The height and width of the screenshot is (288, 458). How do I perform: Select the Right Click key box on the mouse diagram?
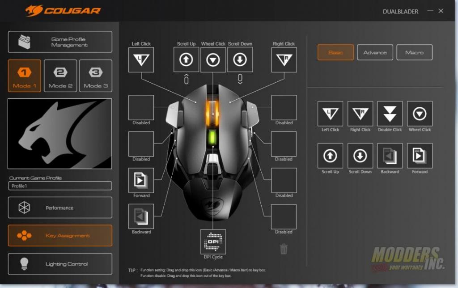tap(284, 60)
